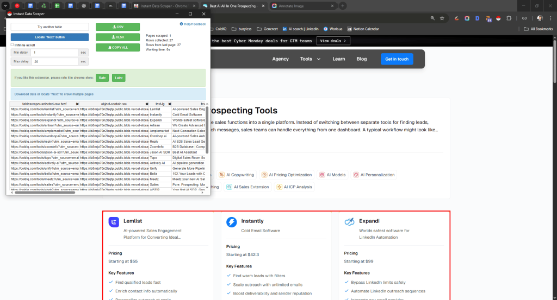Click the Expandi logo icon
The width and height of the screenshot is (557, 300).
pos(350,222)
